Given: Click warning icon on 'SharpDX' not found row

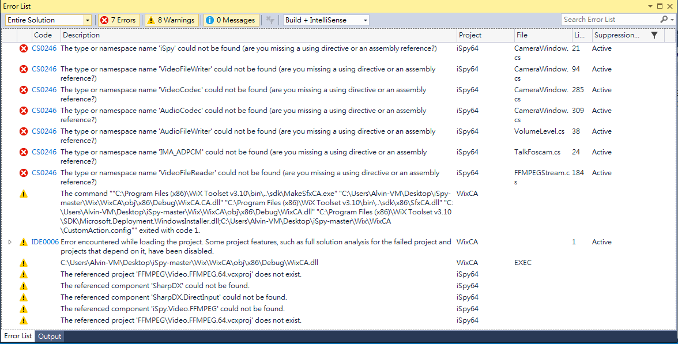Looking at the screenshot, I should point(24,286).
